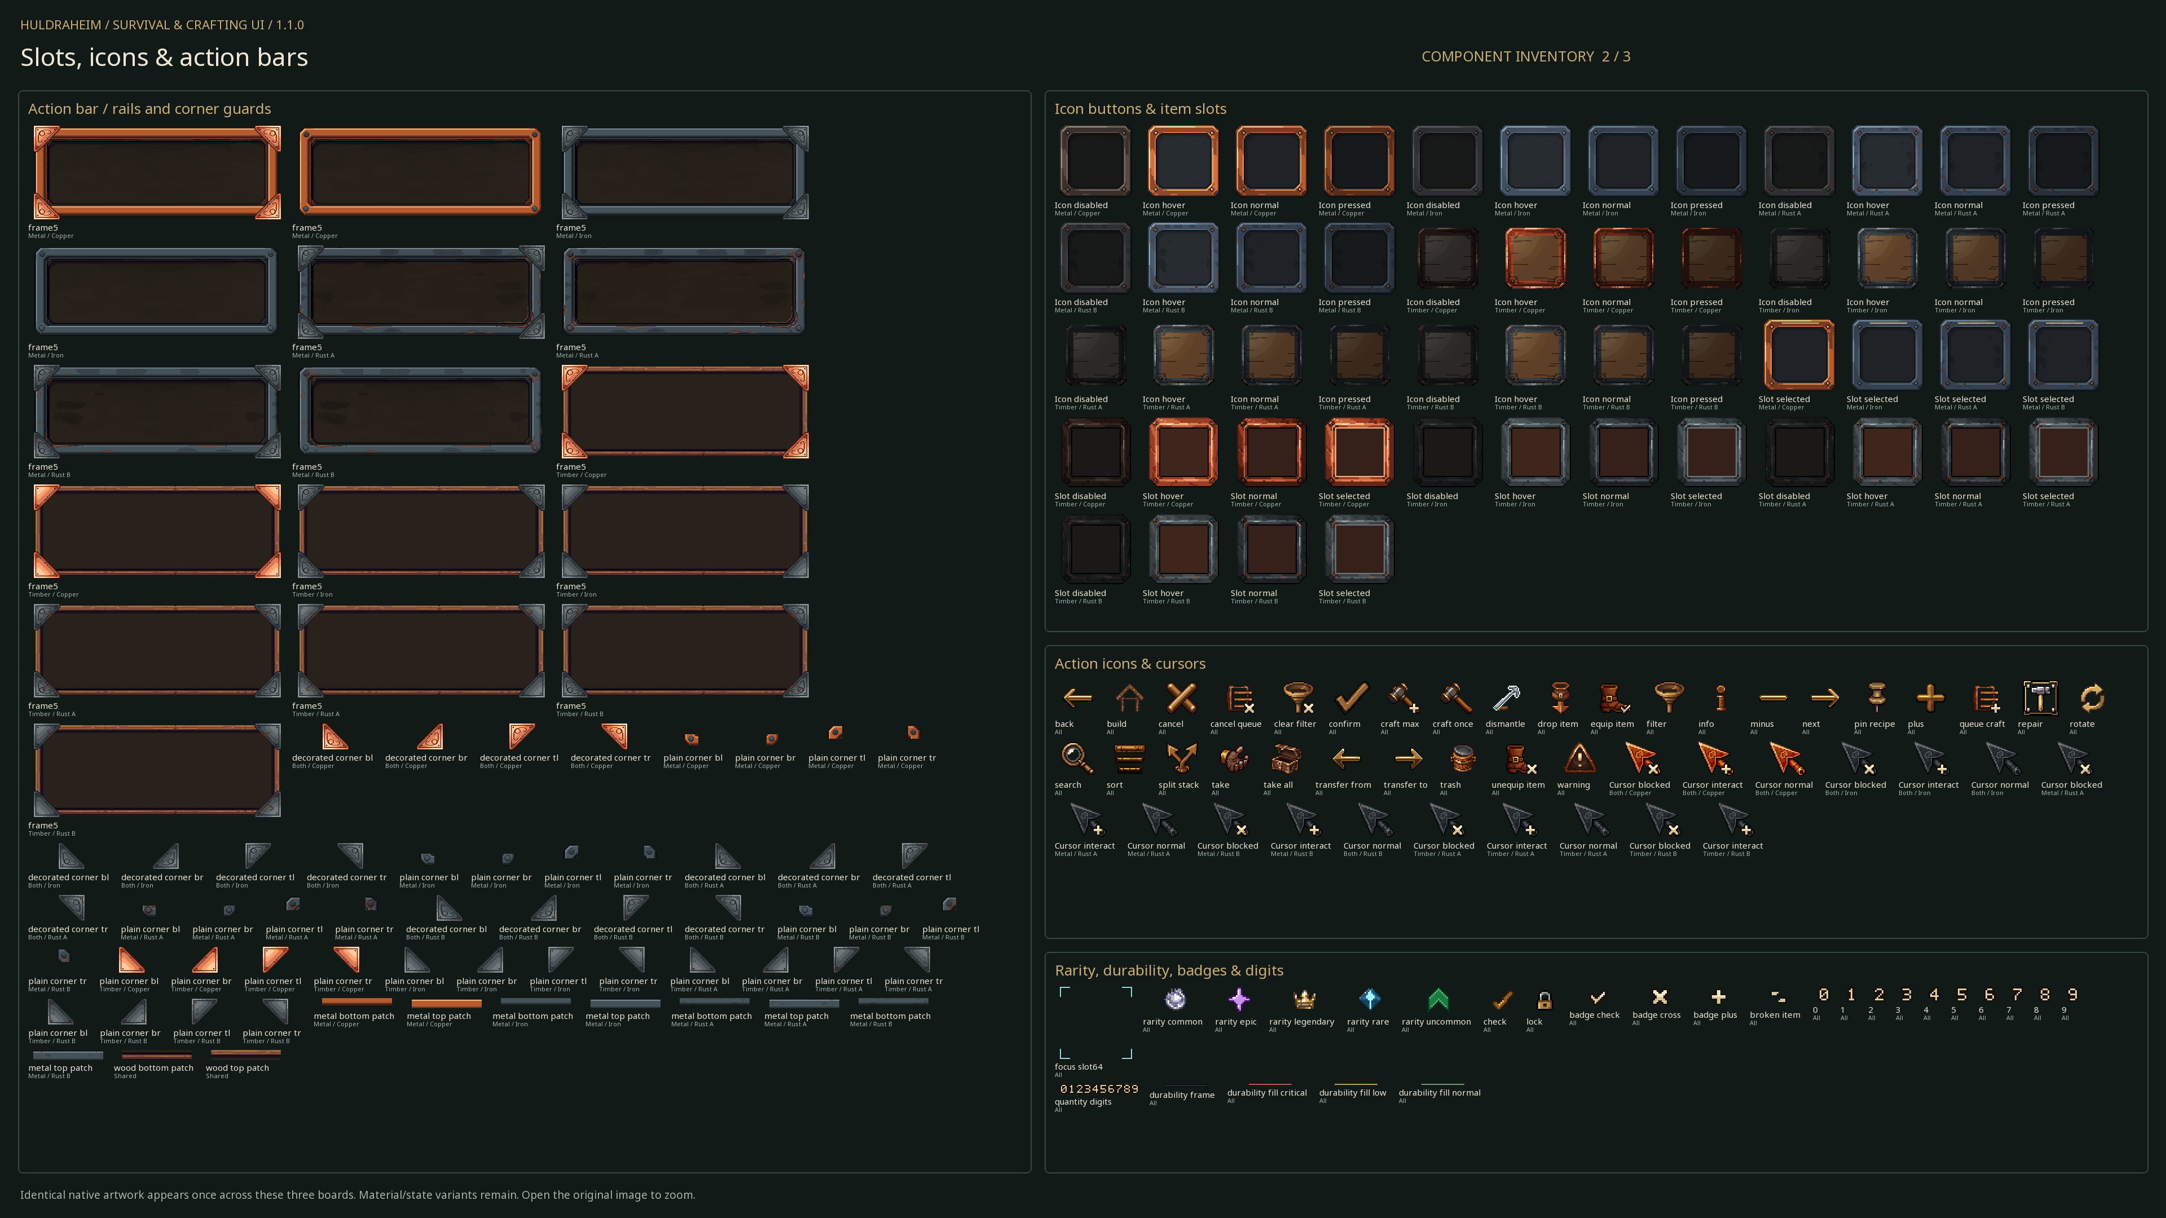The image size is (2166, 1218).
Task: Select the trash barrel icon
Action: 1463,758
